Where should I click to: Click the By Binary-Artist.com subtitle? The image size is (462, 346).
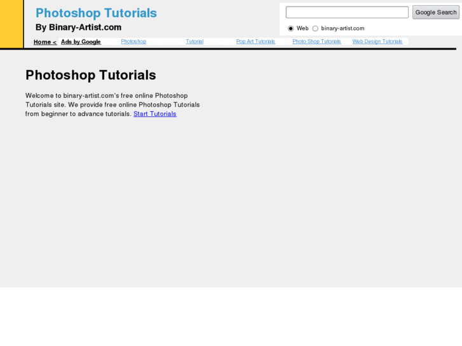(x=78, y=27)
